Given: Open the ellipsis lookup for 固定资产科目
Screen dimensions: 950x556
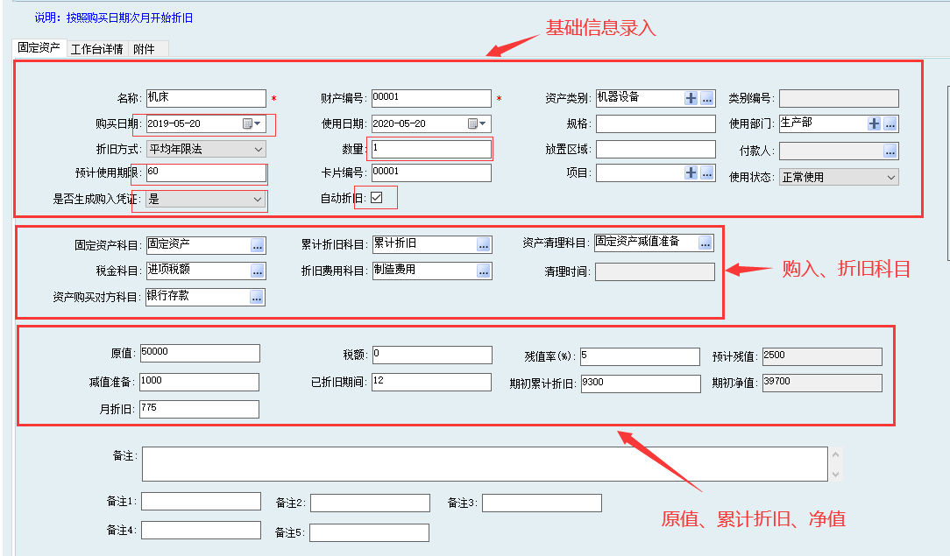Looking at the screenshot, I should tap(257, 245).
